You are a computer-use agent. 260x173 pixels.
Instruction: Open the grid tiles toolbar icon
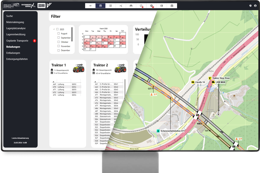(111, 6)
